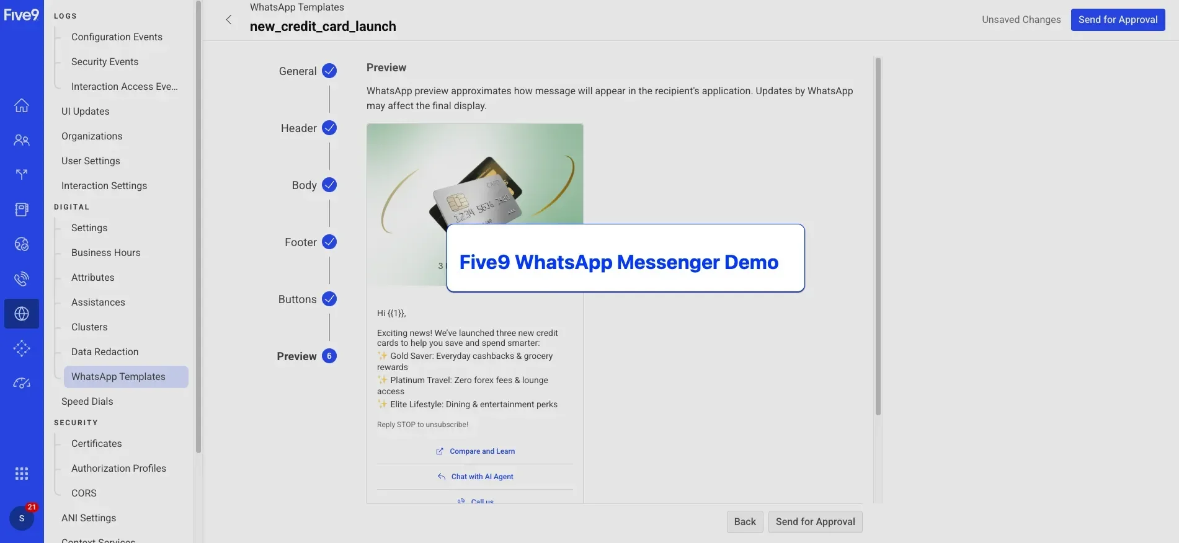Click the General step checkmark
The height and width of the screenshot is (543, 1179).
(x=329, y=71)
